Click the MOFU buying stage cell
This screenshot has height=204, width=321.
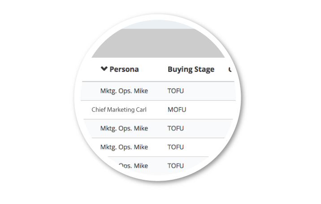(177, 109)
